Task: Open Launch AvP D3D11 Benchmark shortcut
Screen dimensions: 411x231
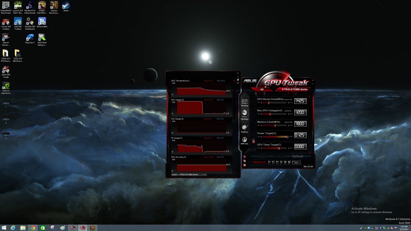Action: pos(18,7)
